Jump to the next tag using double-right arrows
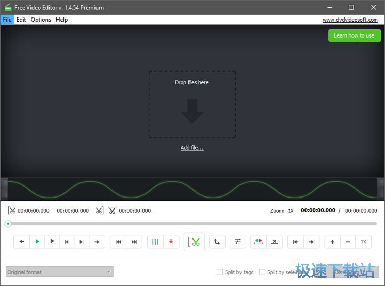 click(x=134, y=242)
